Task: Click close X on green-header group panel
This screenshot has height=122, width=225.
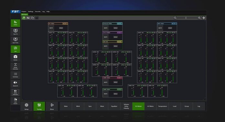Action: [122, 89]
